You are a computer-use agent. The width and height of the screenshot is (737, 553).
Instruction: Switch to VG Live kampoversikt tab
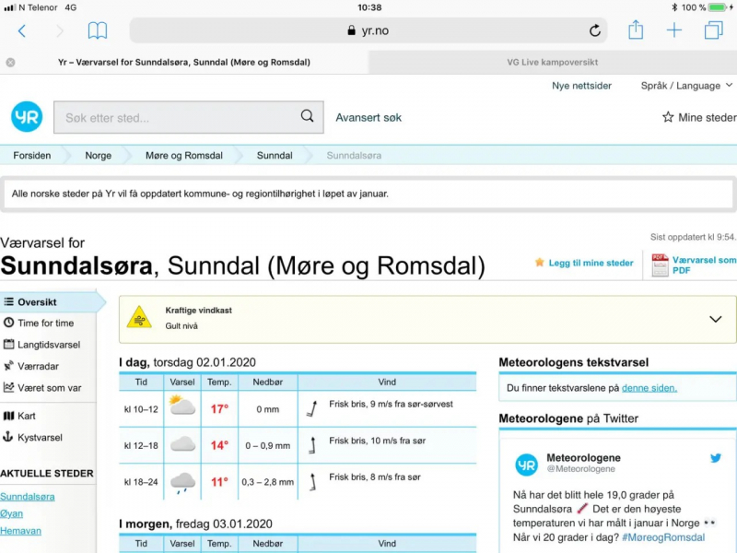point(552,63)
